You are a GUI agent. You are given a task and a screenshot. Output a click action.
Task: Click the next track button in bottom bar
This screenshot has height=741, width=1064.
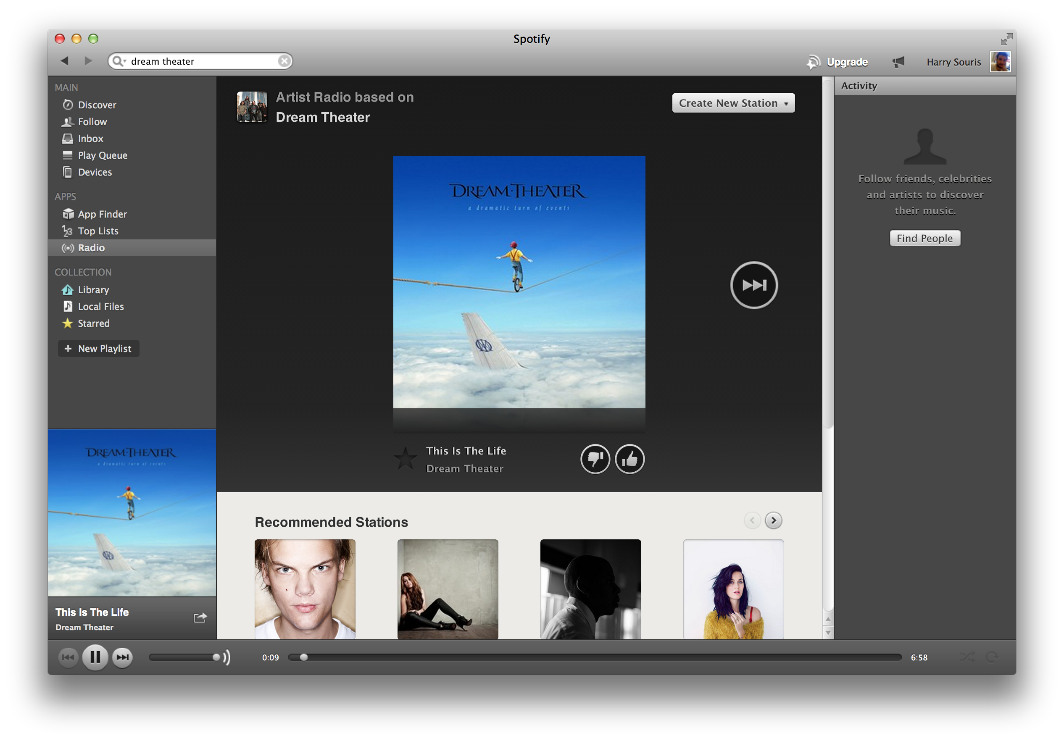122,657
